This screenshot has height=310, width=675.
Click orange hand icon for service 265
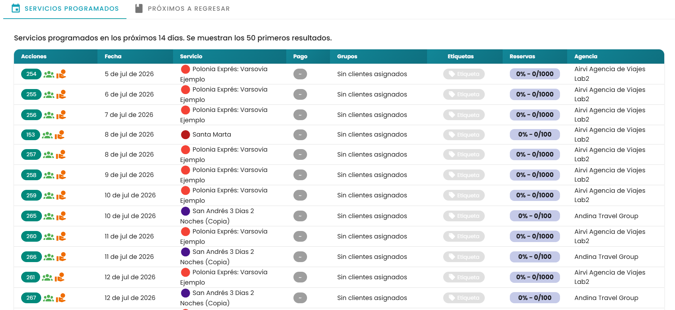coord(61,216)
